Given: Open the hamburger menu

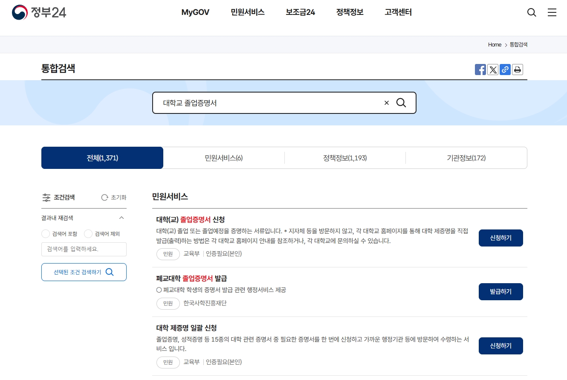Looking at the screenshot, I should point(552,12).
